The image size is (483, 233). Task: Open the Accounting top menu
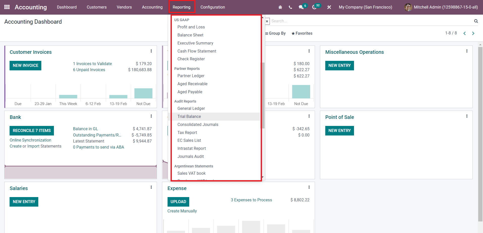pos(152,7)
